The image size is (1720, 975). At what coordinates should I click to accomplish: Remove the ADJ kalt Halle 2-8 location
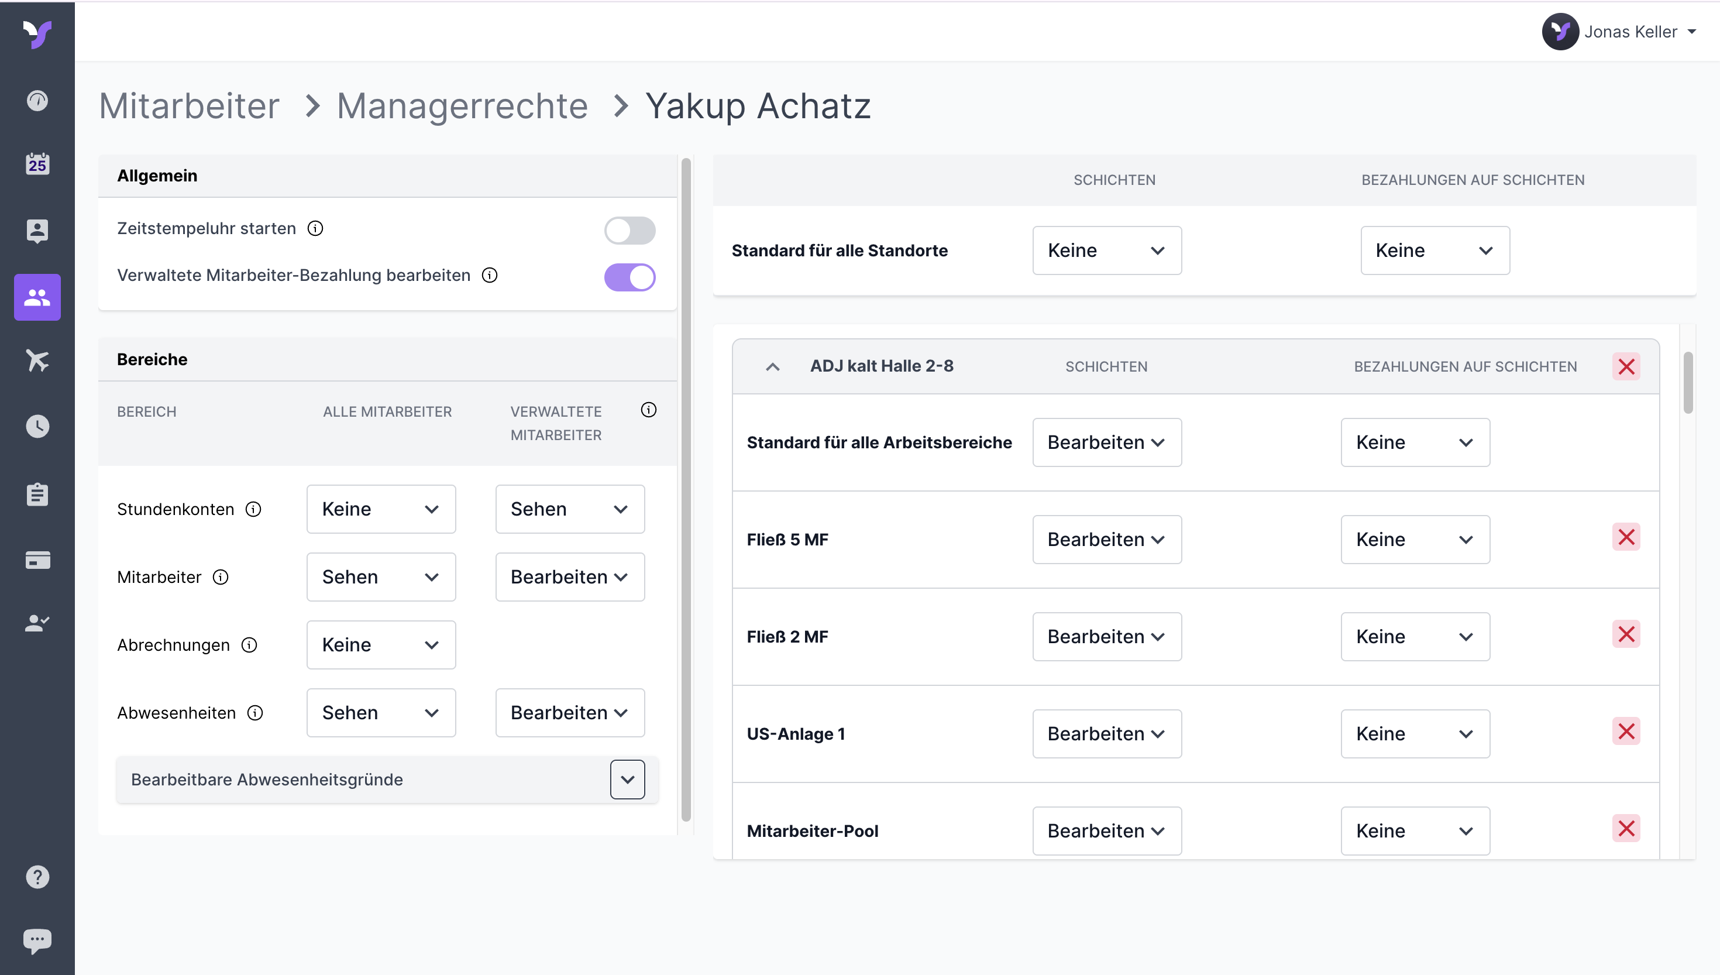(x=1626, y=366)
